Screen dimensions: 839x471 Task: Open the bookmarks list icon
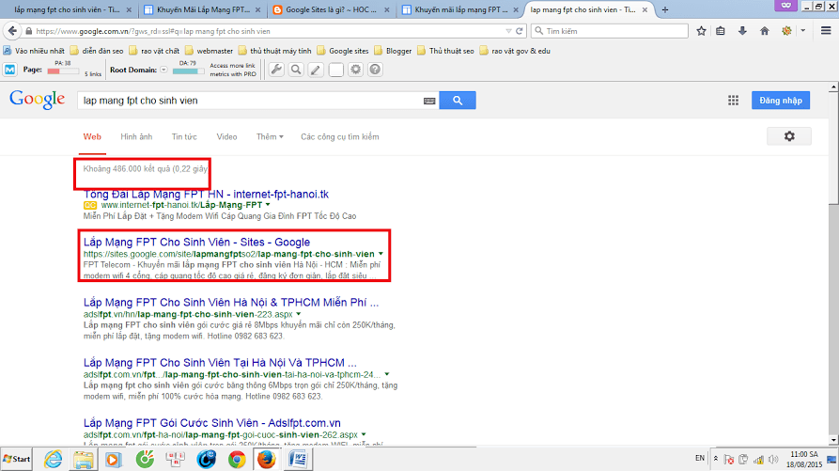[721, 31]
